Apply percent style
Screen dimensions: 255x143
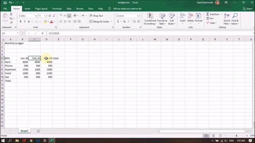(124, 21)
